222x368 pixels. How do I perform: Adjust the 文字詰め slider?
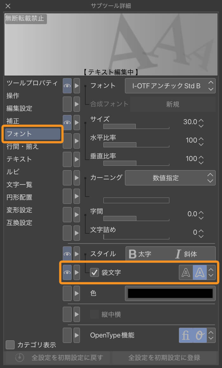click(x=136, y=237)
